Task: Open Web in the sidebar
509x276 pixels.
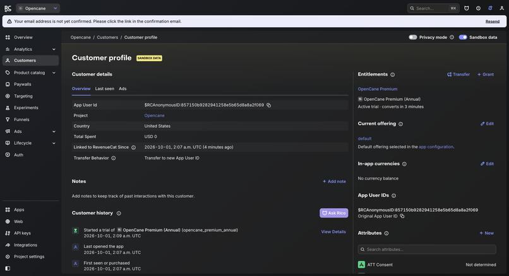Action: coord(30,222)
